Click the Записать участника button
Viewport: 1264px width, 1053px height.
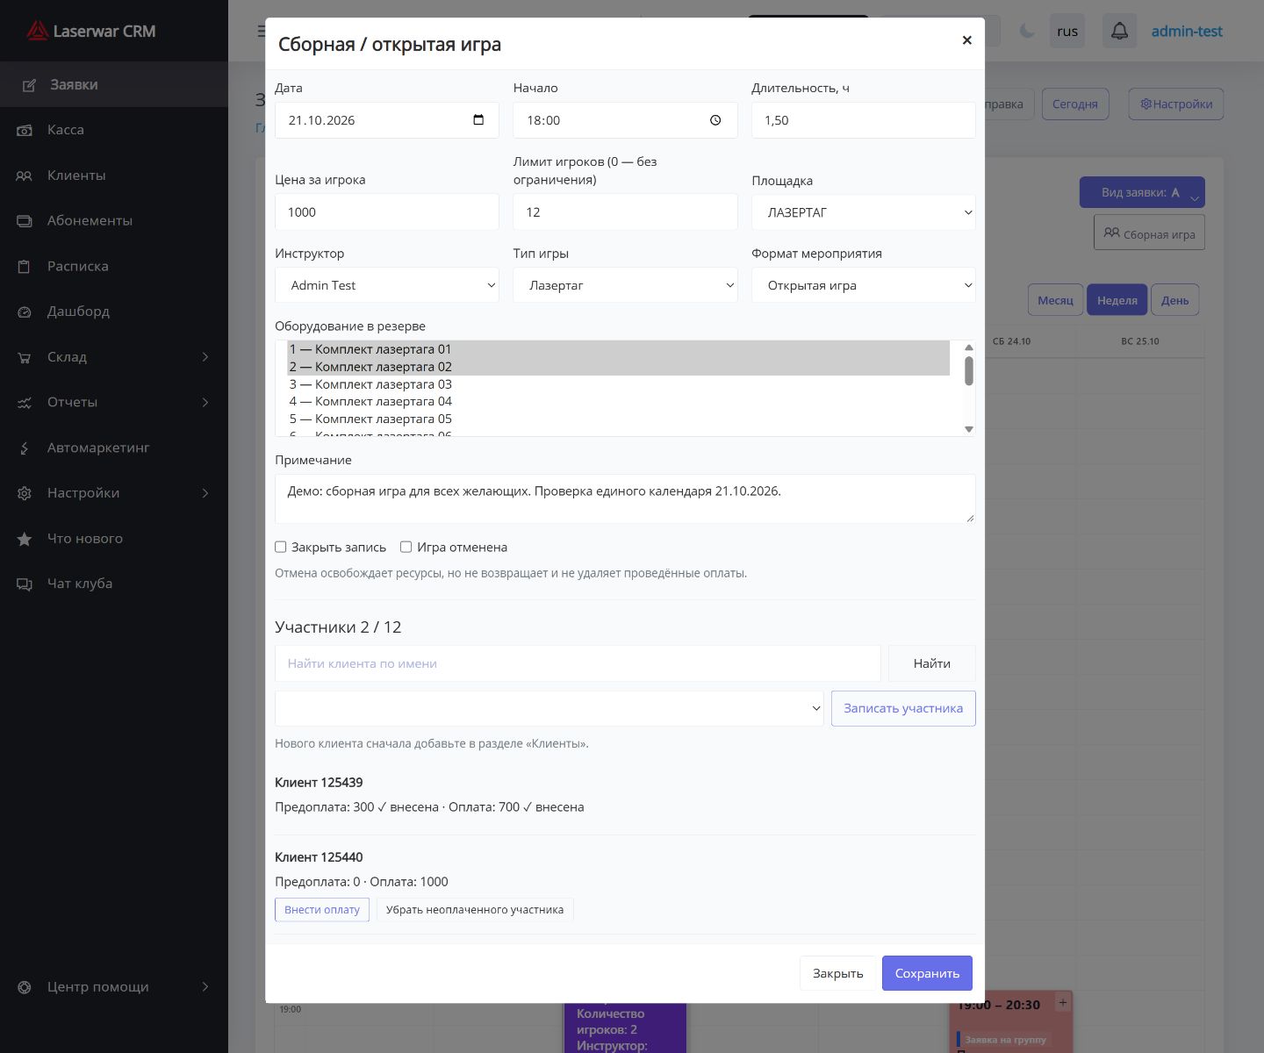point(903,708)
